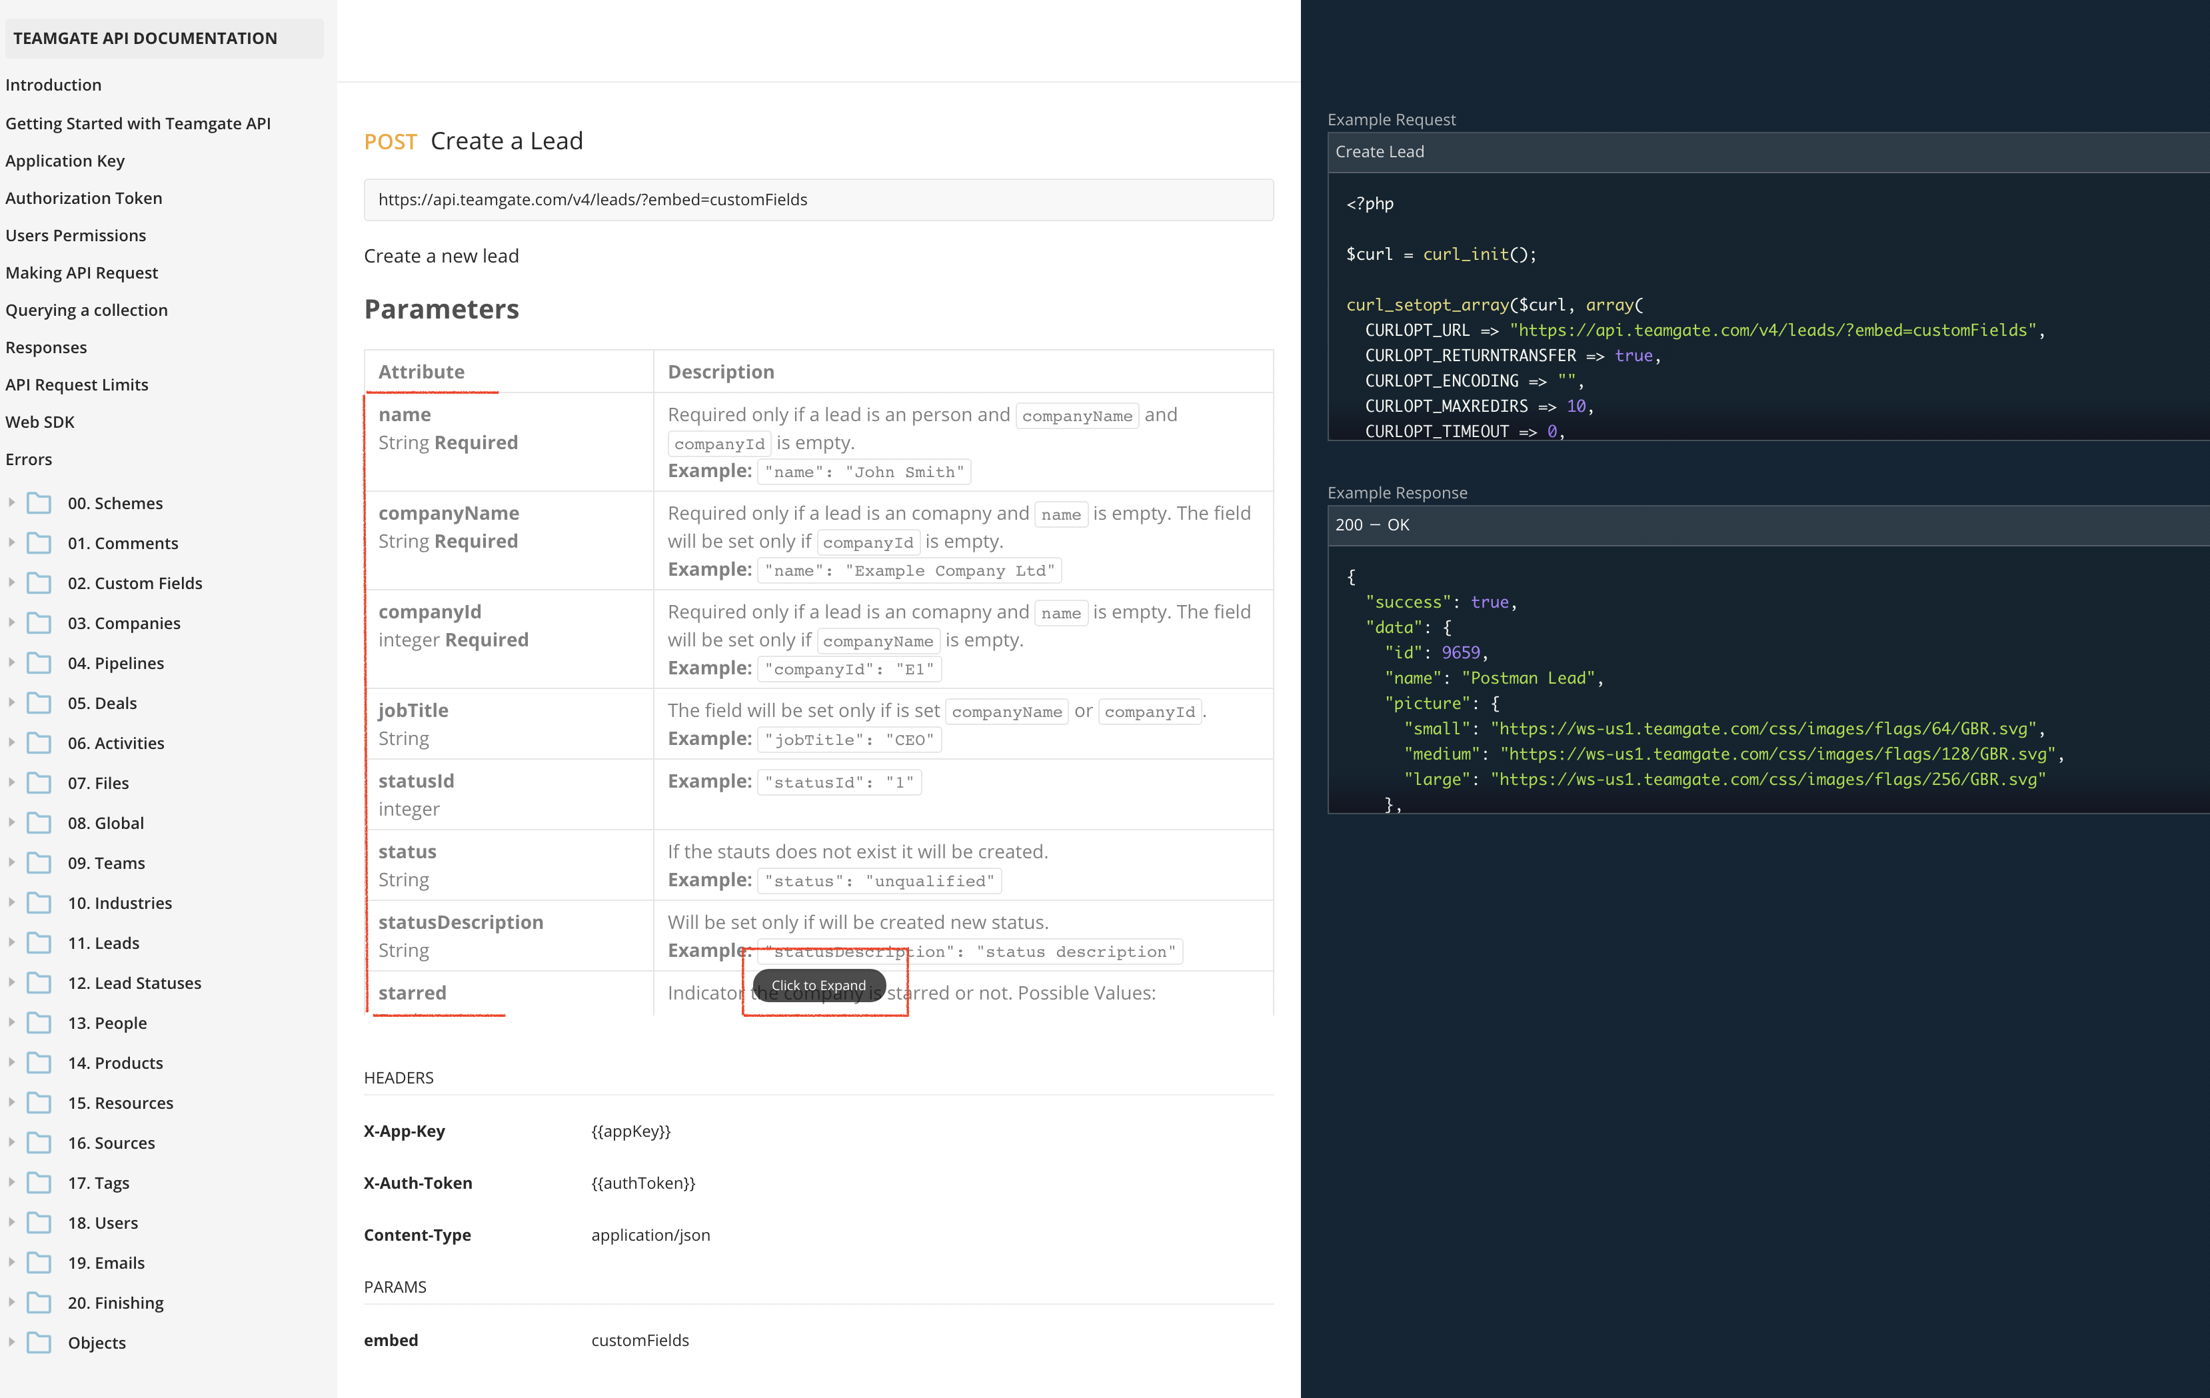The image size is (2210, 1398).
Task: Expand the 16. Sources tree arrow
Action: click(x=11, y=1142)
